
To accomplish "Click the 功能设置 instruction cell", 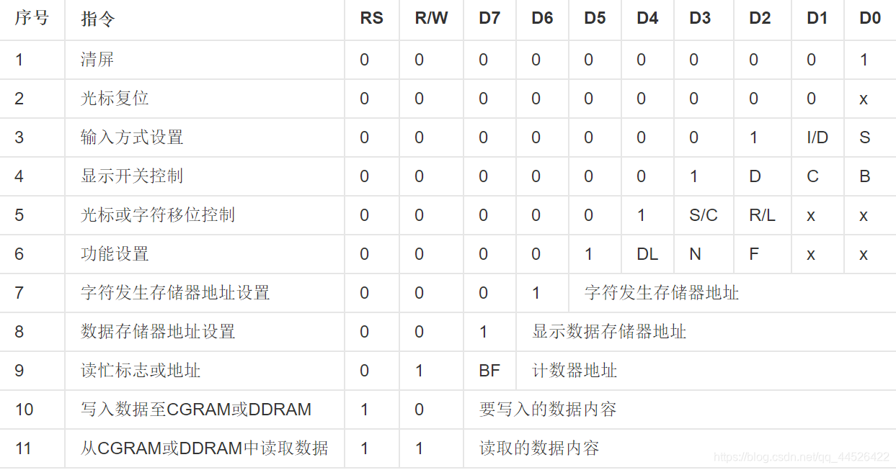I will [115, 254].
